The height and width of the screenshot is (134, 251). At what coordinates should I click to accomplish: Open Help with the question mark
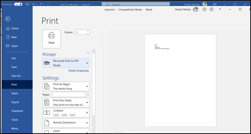[220, 10]
